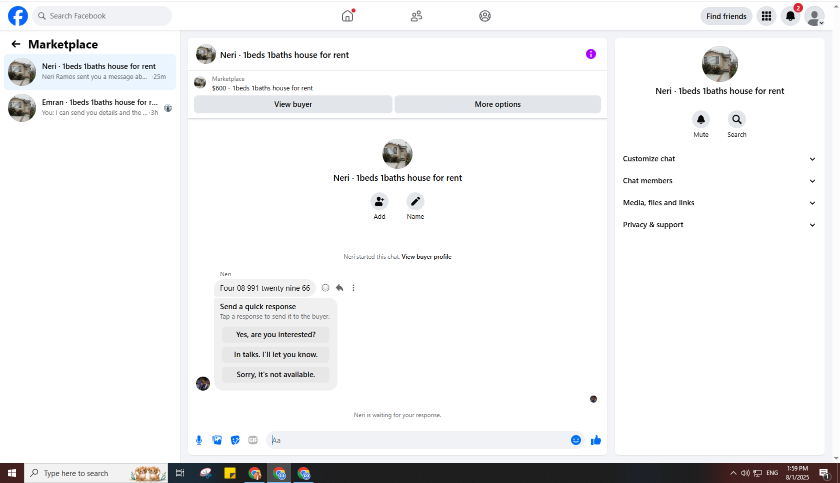Open the Emran conversation in Marketplace list

[x=90, y=108]
